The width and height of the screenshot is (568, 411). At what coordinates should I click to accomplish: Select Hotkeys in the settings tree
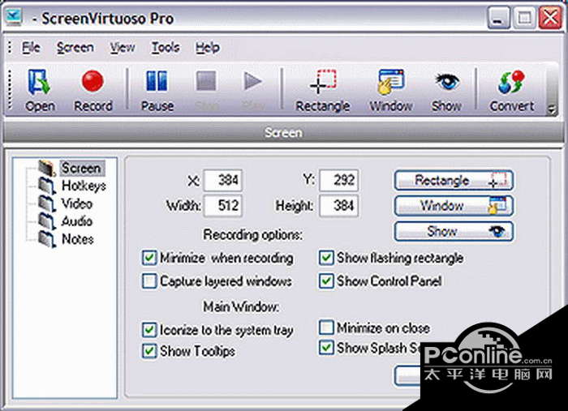tap(84, 186)
